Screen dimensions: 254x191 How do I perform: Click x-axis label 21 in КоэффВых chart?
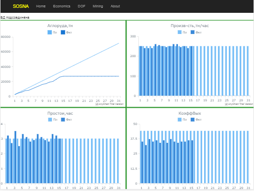pyautogui.click(x=212, y=188)
